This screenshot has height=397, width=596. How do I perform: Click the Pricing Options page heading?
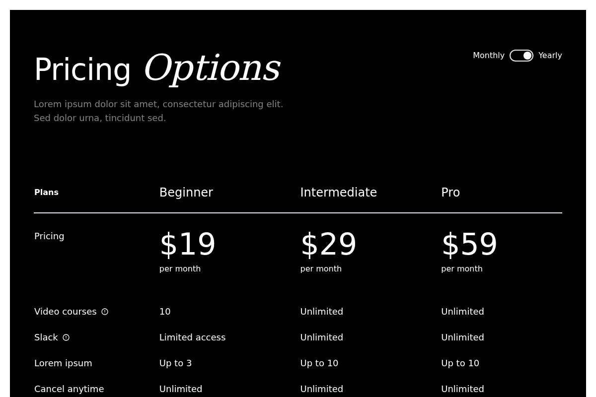point(157,69)
